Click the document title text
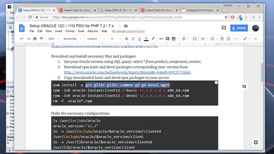The width and height of the screenshot is (274, 154). tap(71, 26)
